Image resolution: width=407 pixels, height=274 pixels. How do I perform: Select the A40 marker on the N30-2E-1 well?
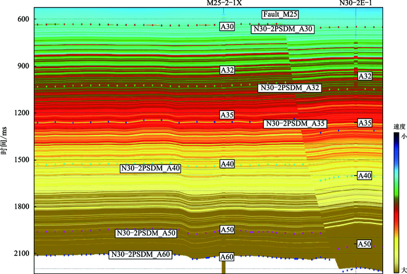[365, 176]
